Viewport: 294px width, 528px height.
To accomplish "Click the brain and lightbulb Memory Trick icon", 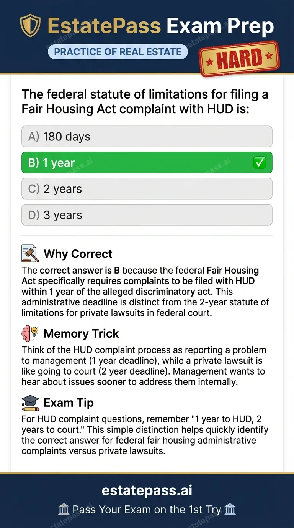I will click(x=29, y=333).
